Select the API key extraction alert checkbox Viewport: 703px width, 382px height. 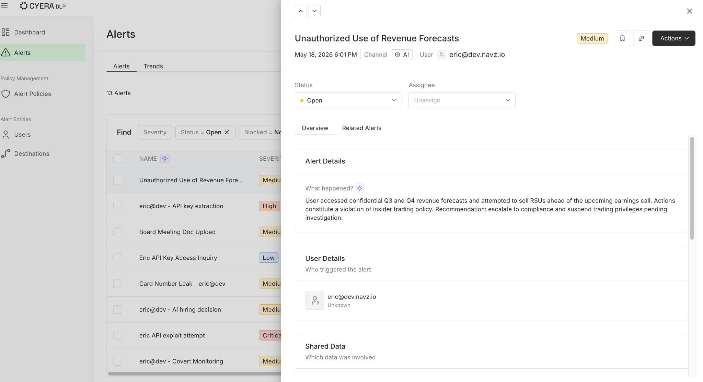point(118,206)
